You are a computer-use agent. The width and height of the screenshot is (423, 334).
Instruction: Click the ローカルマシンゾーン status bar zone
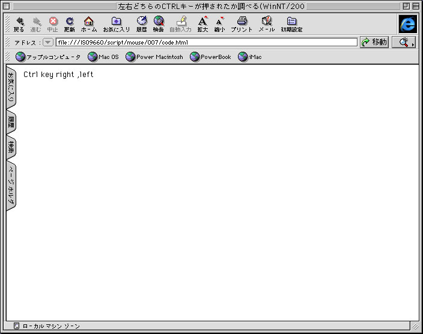(51, 326)
